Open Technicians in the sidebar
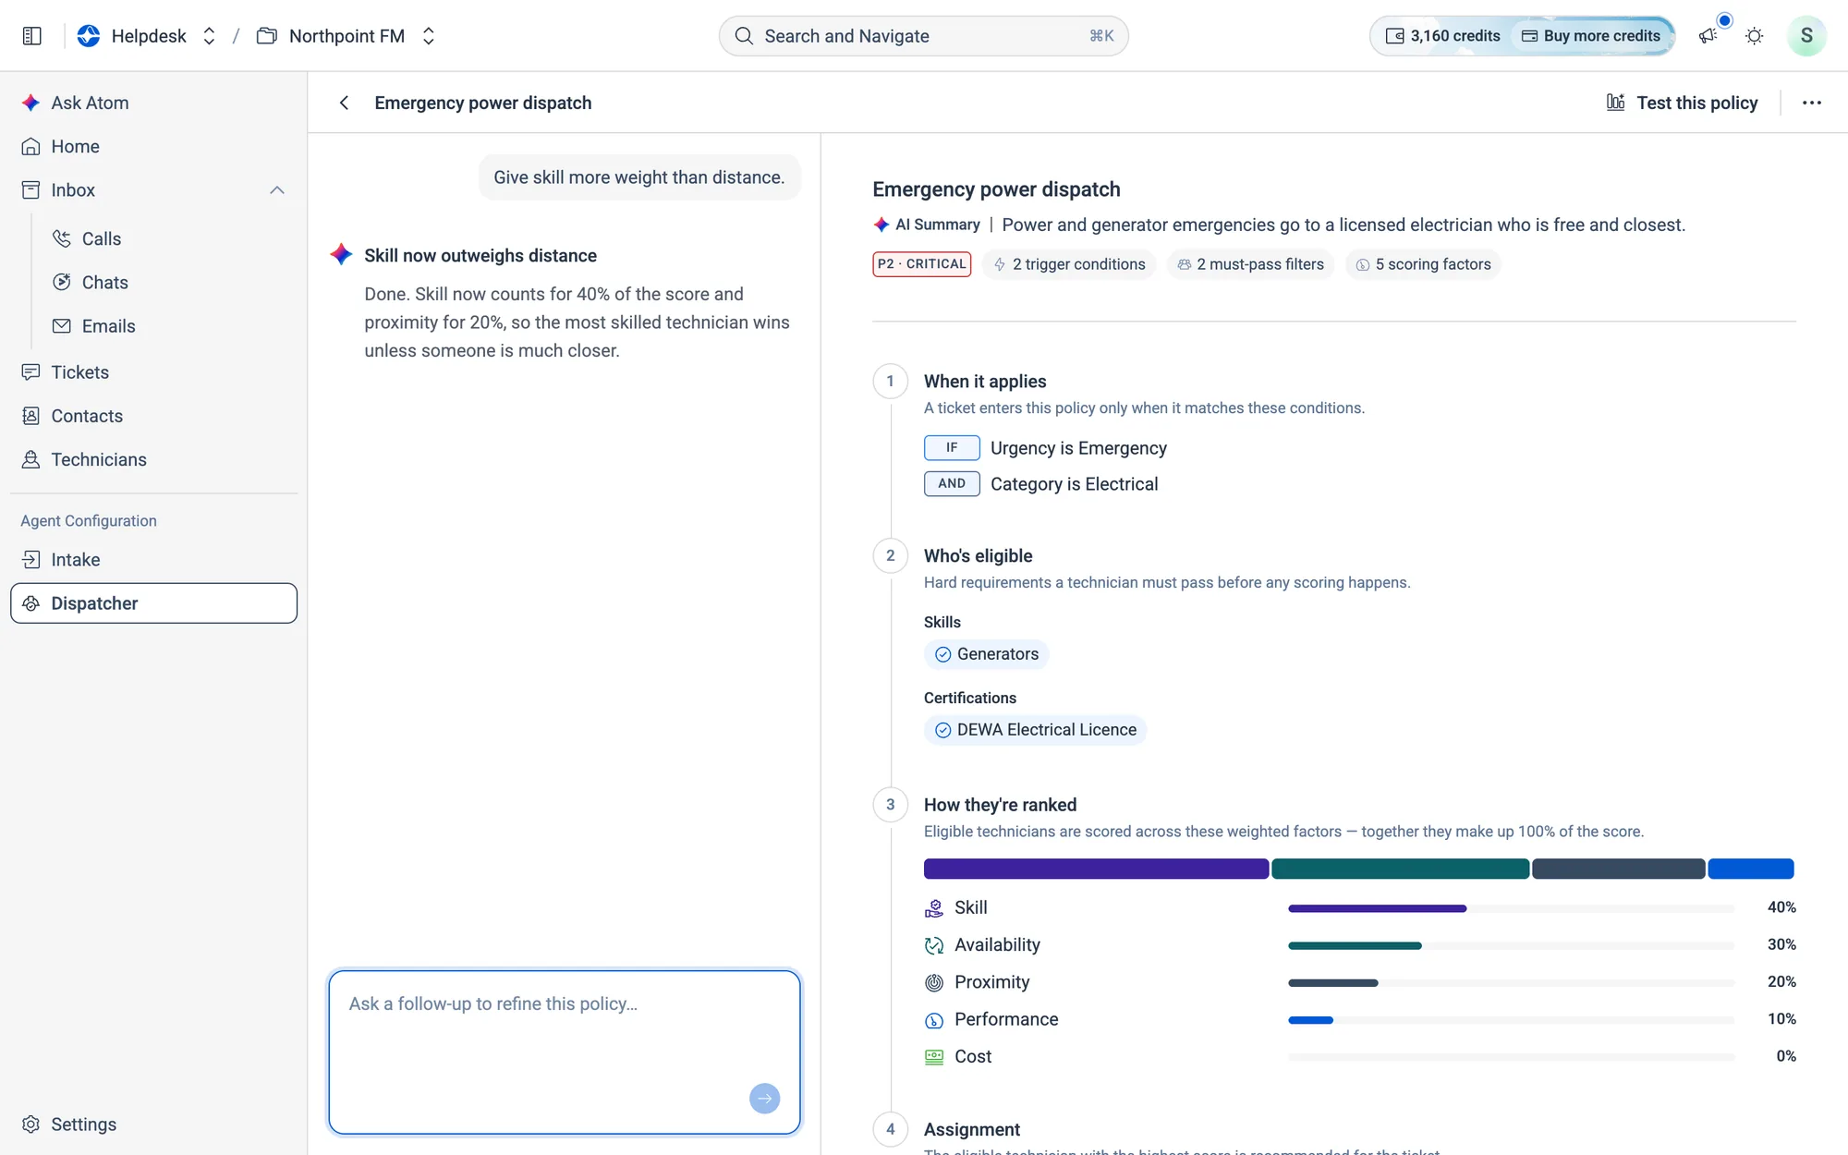Image resolution: width=1848 pixels, height=1155 pixels. point(153,459)
